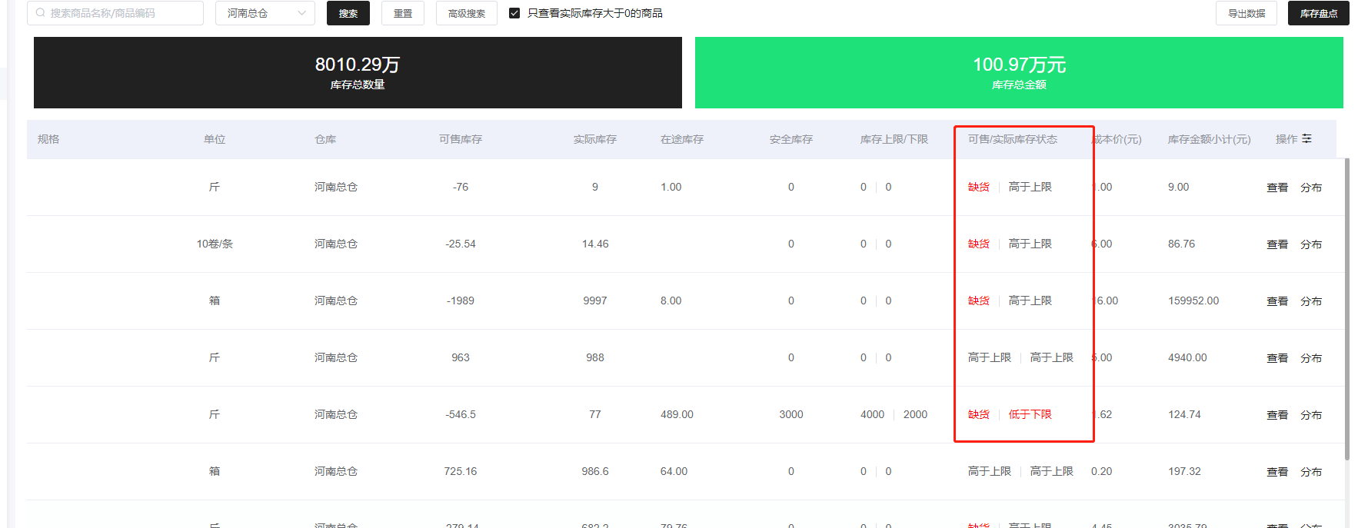Click 分布 in the 86.76 subtotal row

pos(1311,244)
